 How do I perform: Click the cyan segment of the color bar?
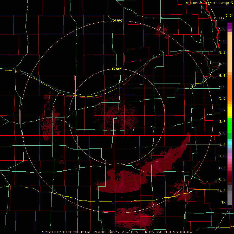click(230, 143)
